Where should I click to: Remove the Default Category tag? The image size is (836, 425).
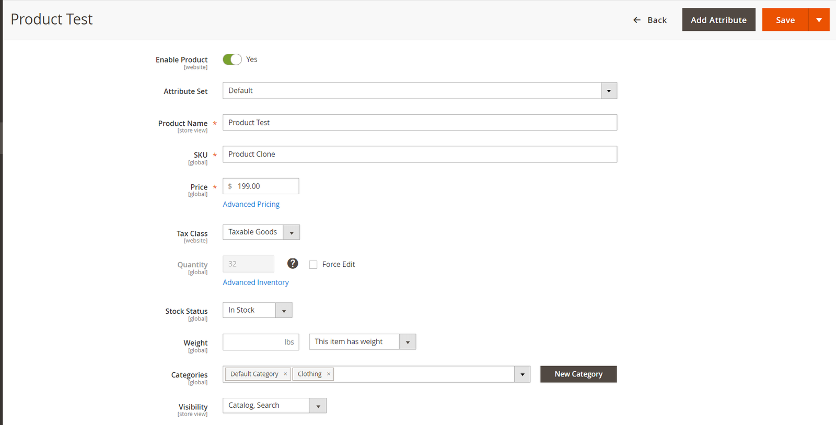285,374
